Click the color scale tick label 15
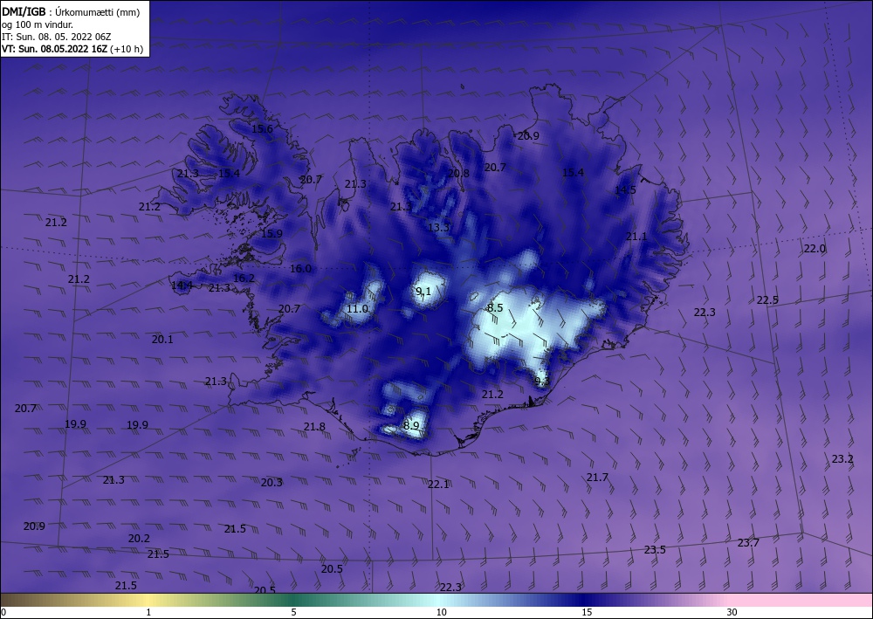This screenshot has width=873, height=619. pyautogui.click(x=587, y=613)
